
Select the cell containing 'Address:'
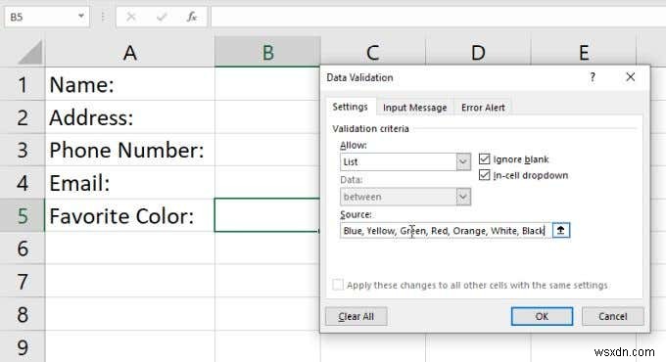(x=130, y=117)
